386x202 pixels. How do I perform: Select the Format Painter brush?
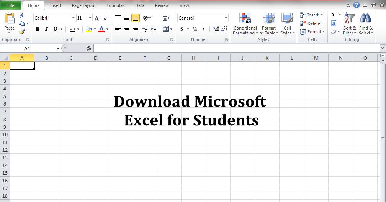click(22, 31)
